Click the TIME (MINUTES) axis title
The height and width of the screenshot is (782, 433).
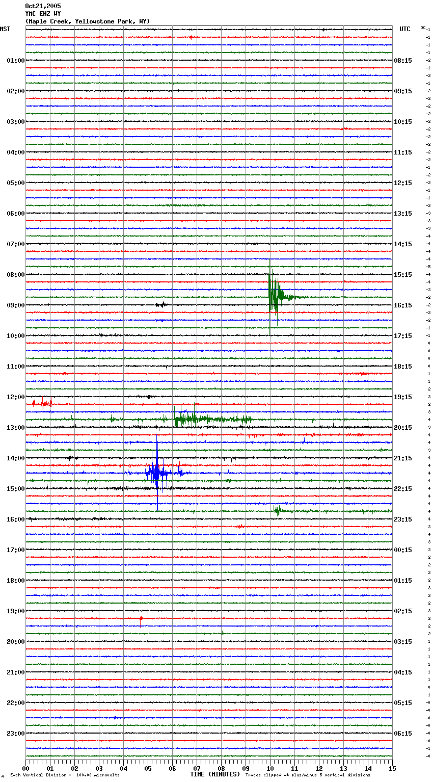215,774
